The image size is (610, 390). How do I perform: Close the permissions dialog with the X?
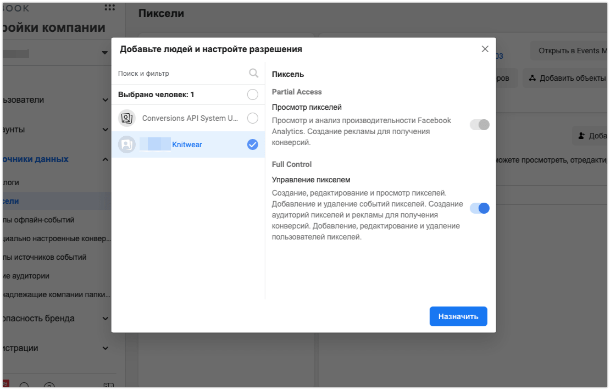[x=485, y=49]
